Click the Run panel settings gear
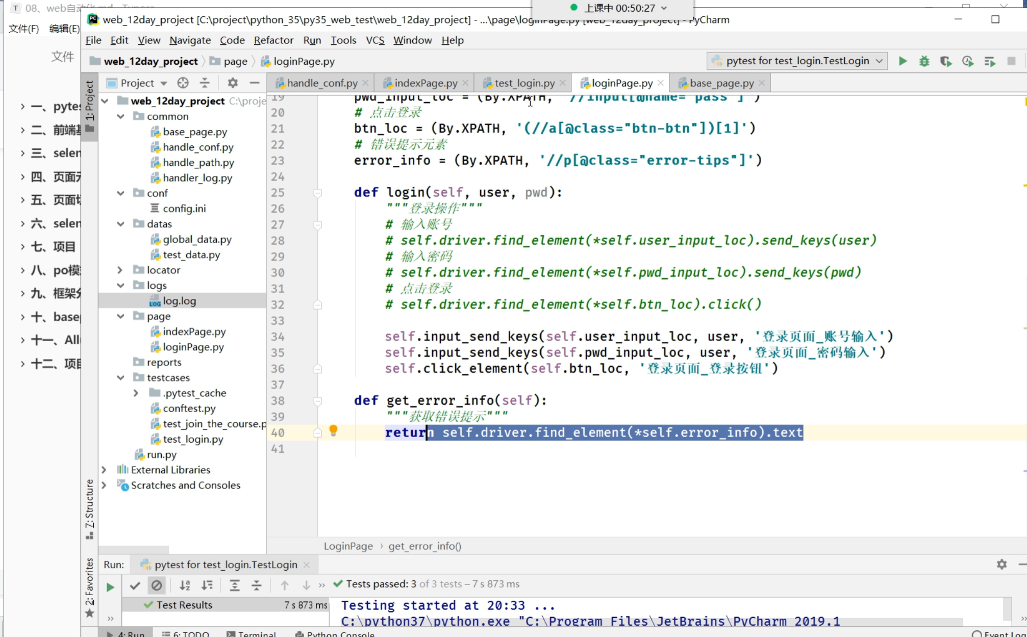This screenshot has width=1027, height=637. [1001, 564]
